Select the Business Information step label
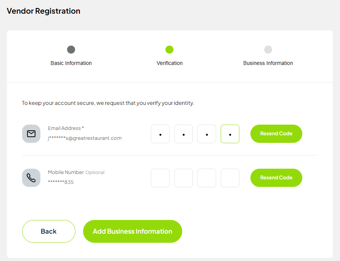The height and width of the screenshot is (261, 340). (x=268, y=63)
